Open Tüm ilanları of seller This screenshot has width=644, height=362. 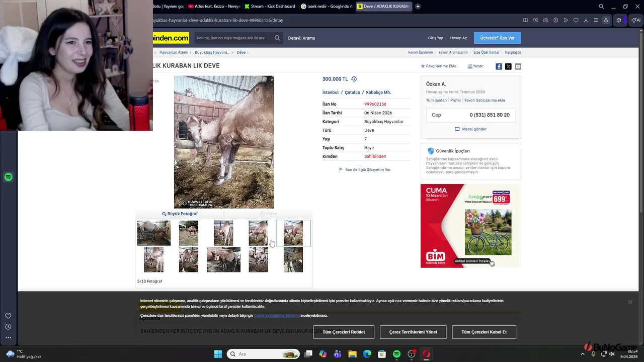[x=436, y=100]
